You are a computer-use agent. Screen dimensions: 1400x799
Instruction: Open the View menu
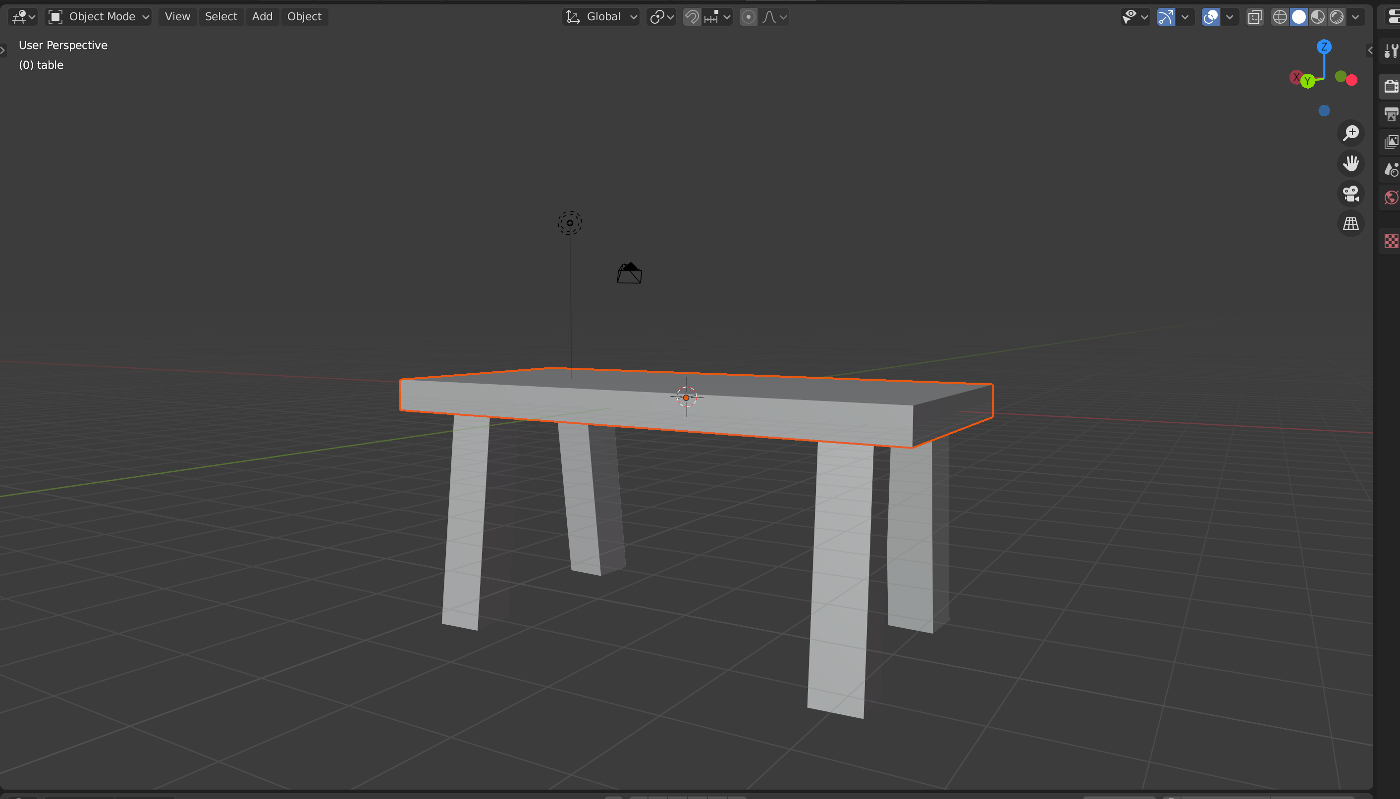click(x=177, y=16)
